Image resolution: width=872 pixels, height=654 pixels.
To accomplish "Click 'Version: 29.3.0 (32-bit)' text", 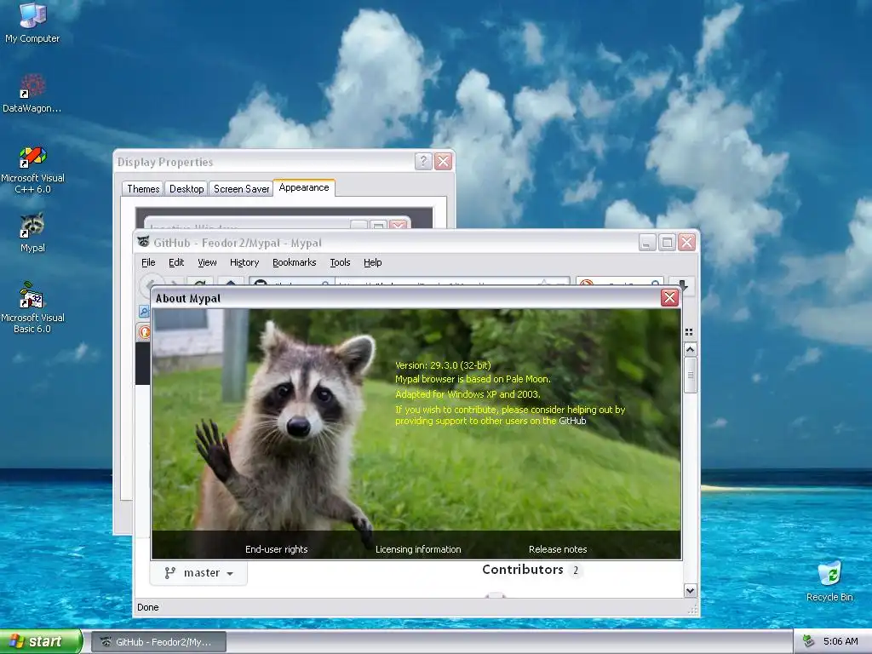I will (443, 365).
